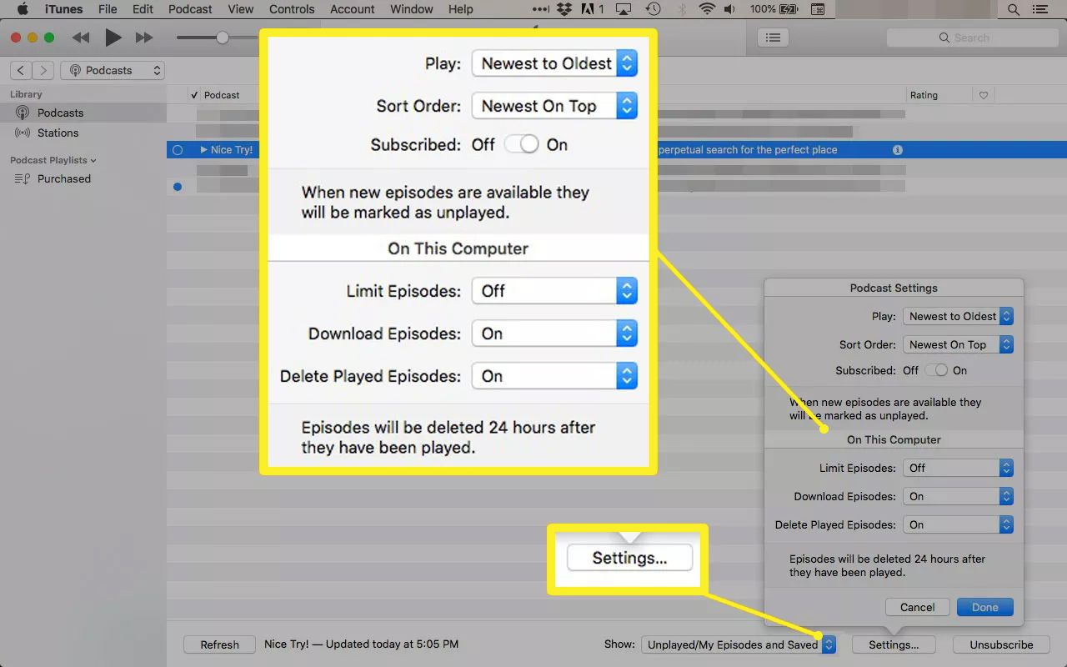Go forward with the right chevron button
1067x667 pixels.
(x=43, y=71)
